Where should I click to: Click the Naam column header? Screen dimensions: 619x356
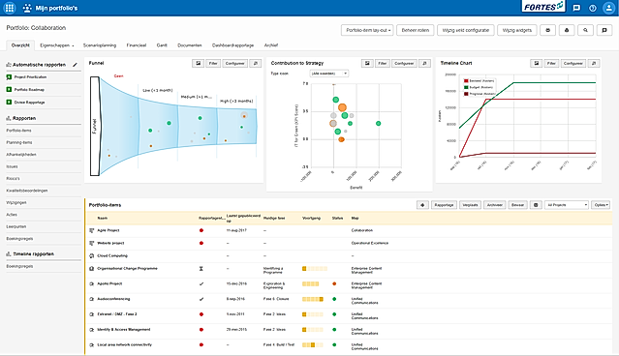tap(103, 218)
